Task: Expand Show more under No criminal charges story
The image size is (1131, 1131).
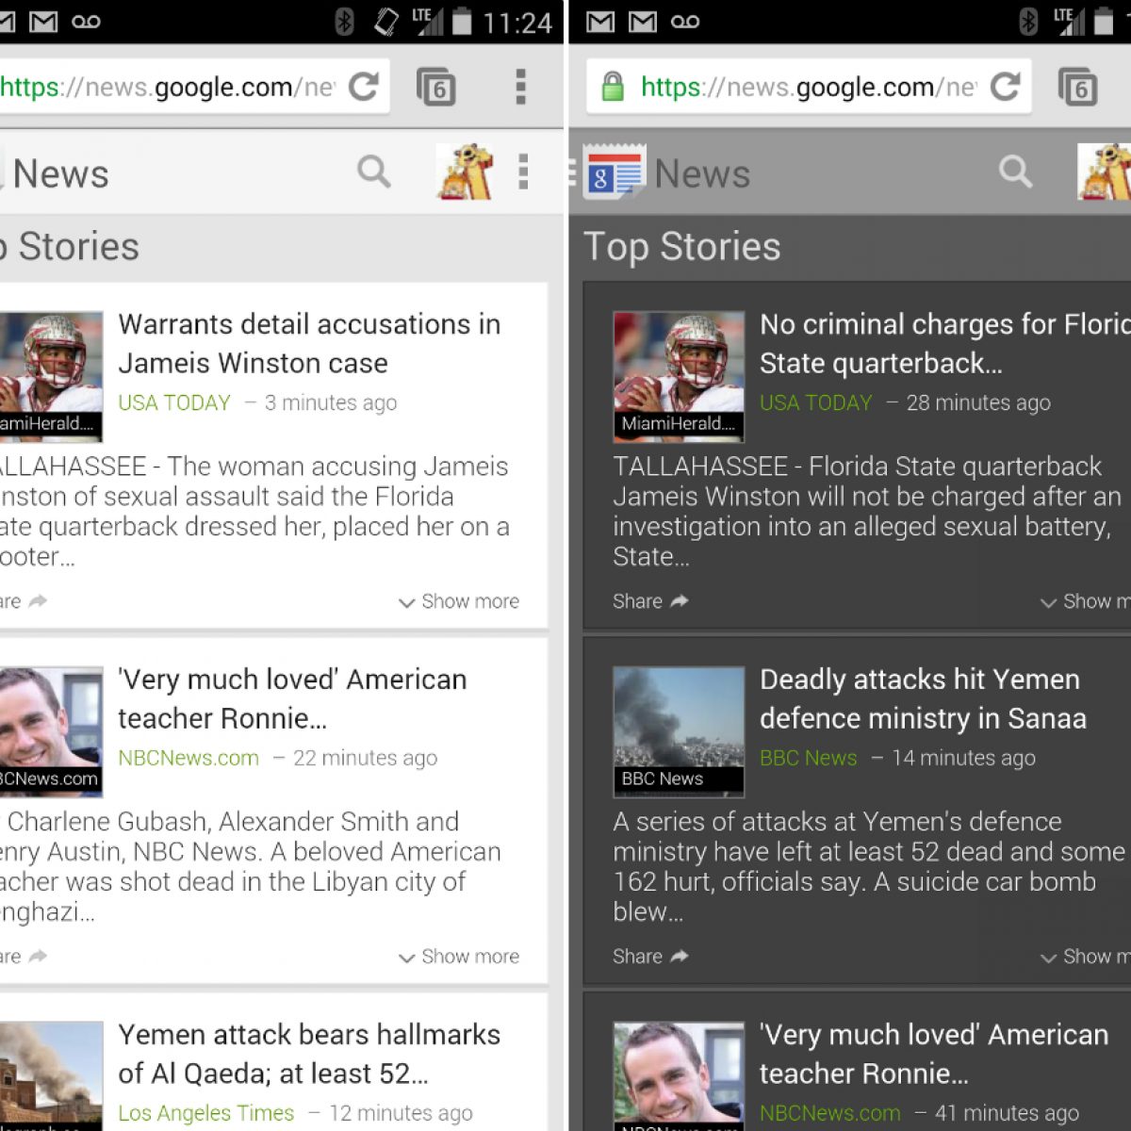Action: click(x=1086, y=601)
